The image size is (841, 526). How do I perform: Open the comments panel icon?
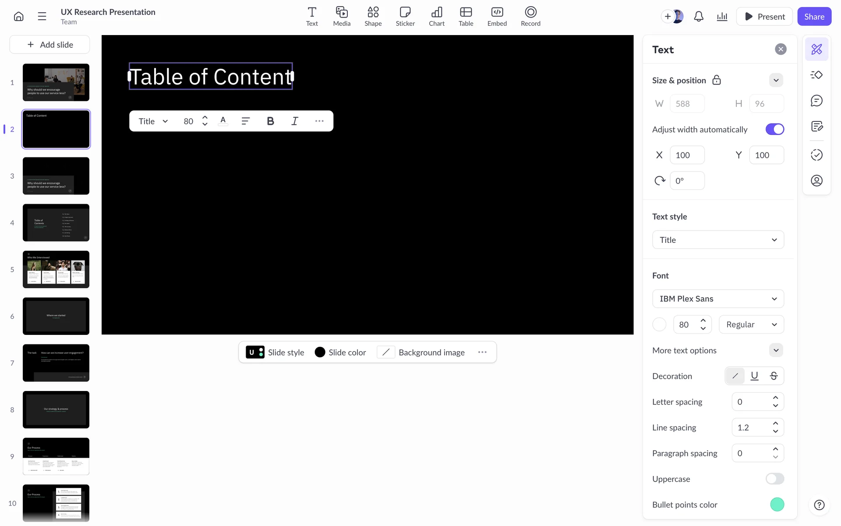tap(816, 101)
